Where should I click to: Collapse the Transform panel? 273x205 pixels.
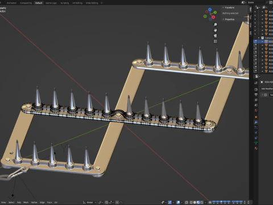click(x=229, y=7)
